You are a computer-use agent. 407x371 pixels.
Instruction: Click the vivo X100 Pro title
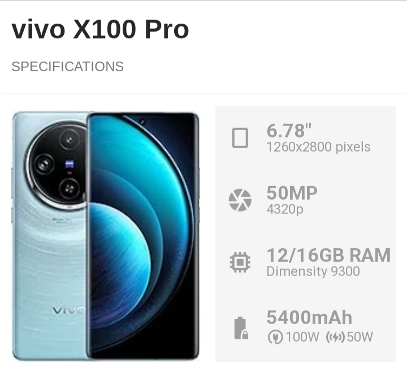pyautogui.click(x=100, y=29)
